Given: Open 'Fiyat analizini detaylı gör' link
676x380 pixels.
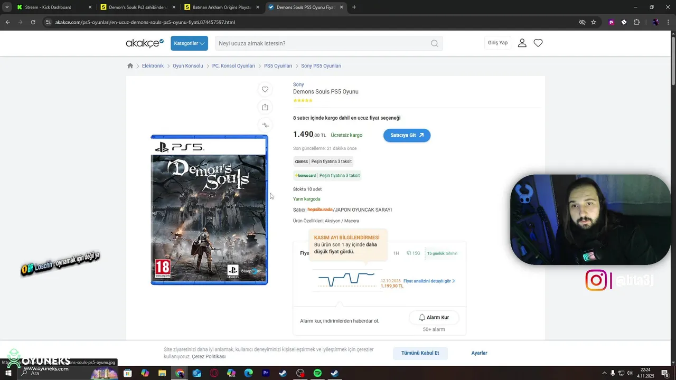Looking at the screenshot, I should 429,281.
